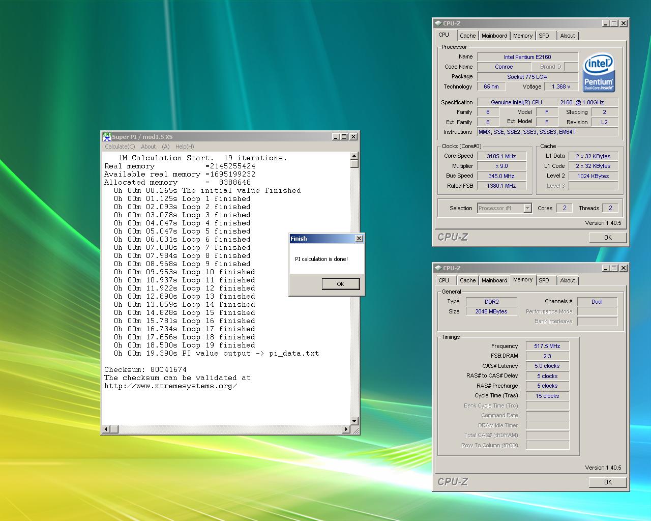Screen dimensions: 651x521
Task: Click the Voltage value 1.368 v
Action: pyautogui.click(x=561, y=86)
